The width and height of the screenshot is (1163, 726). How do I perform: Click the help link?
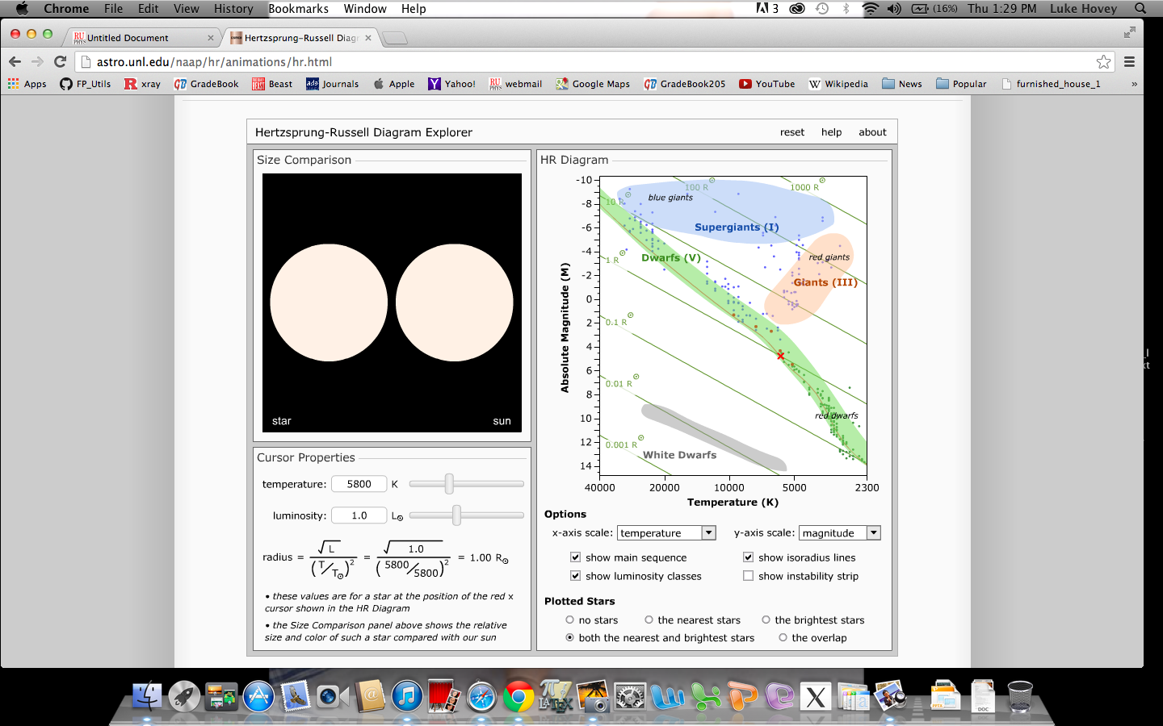[x=831, y=132]
